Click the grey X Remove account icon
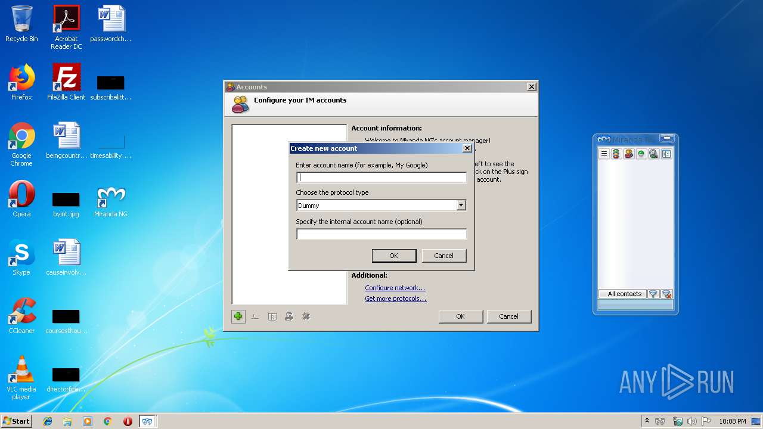The image size is (763, 429). tap(306, 316)
